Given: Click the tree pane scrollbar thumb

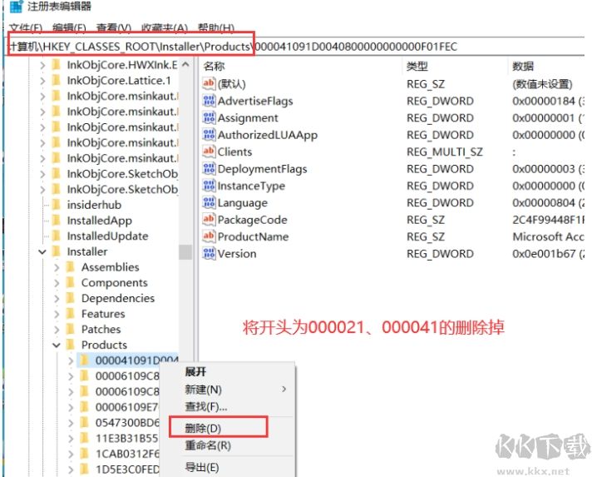Looking at the screenshot, I should [x=185, y=252].
